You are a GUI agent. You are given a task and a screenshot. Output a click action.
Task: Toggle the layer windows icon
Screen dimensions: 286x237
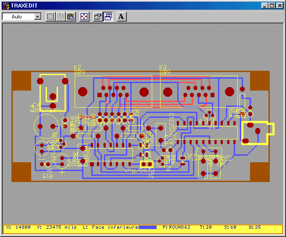pos(108,17)
